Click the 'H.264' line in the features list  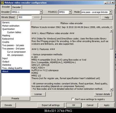click(x=34, y=57)
